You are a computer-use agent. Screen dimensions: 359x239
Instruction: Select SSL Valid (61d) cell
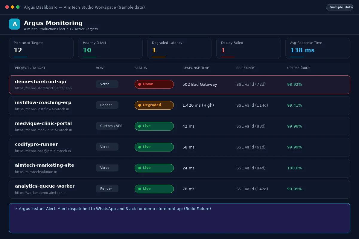(251, 147)
